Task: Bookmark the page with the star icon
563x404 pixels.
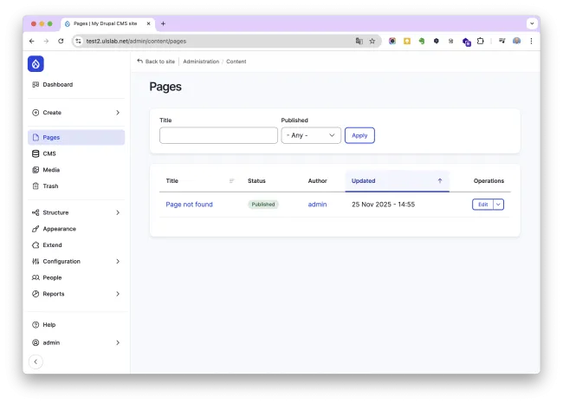Action: click(x=372, y=41)
